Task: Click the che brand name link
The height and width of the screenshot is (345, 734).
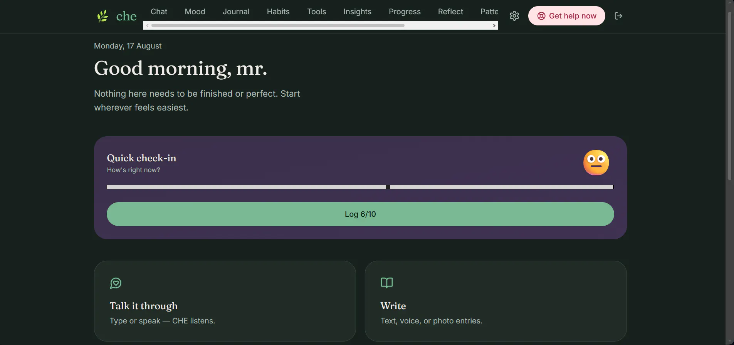Action: click(x=126, y=16)
